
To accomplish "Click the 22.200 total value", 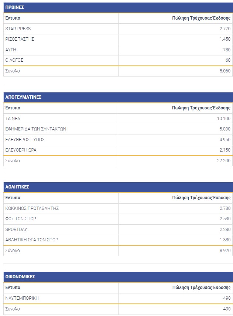I will [x=224, y=161].
